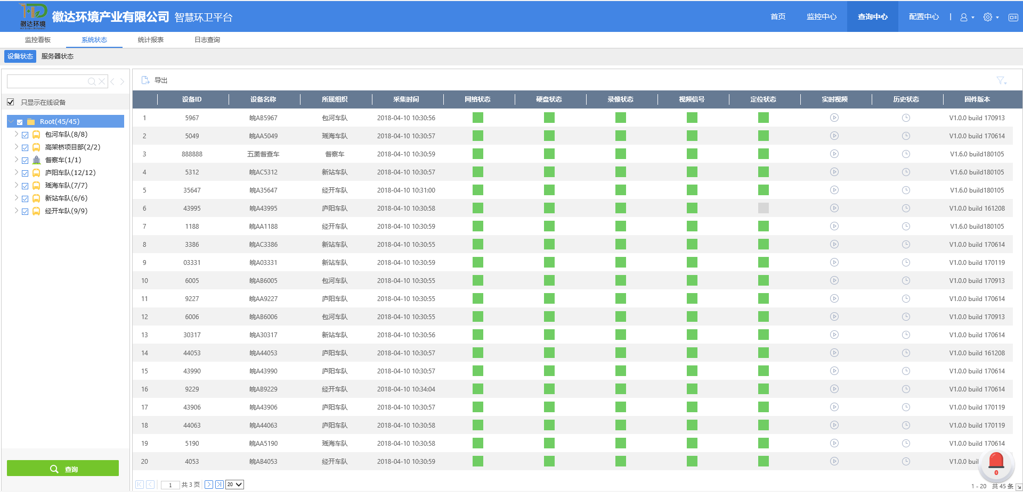Click the 导出 export link
The height and width of the screenshot is (492, 1023).
pos(161,80)
